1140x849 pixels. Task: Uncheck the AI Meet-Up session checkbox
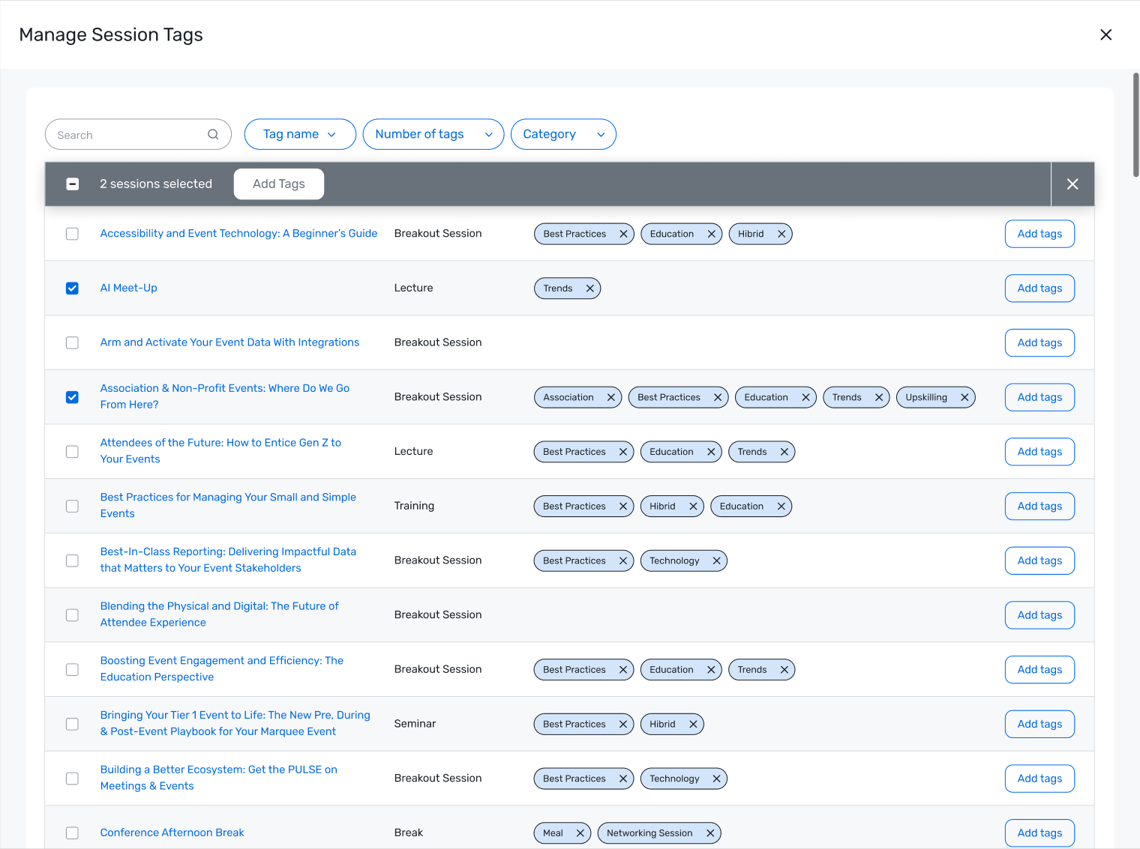pyautogui.click(x=72, y=288)
